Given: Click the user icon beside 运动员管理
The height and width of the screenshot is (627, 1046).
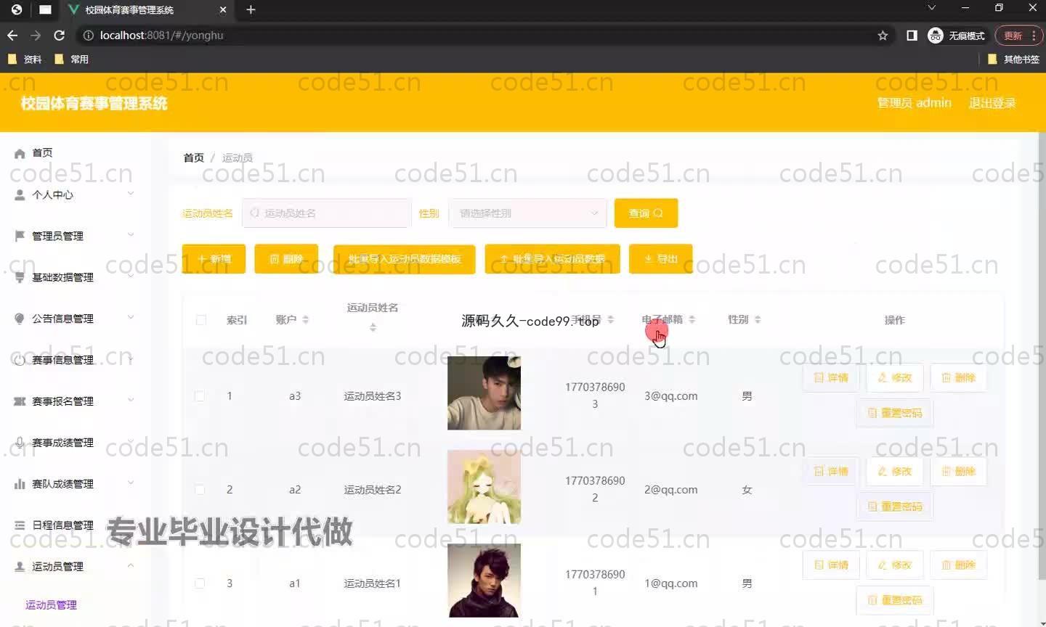Looking at the screenshot, I should point(20,567).
